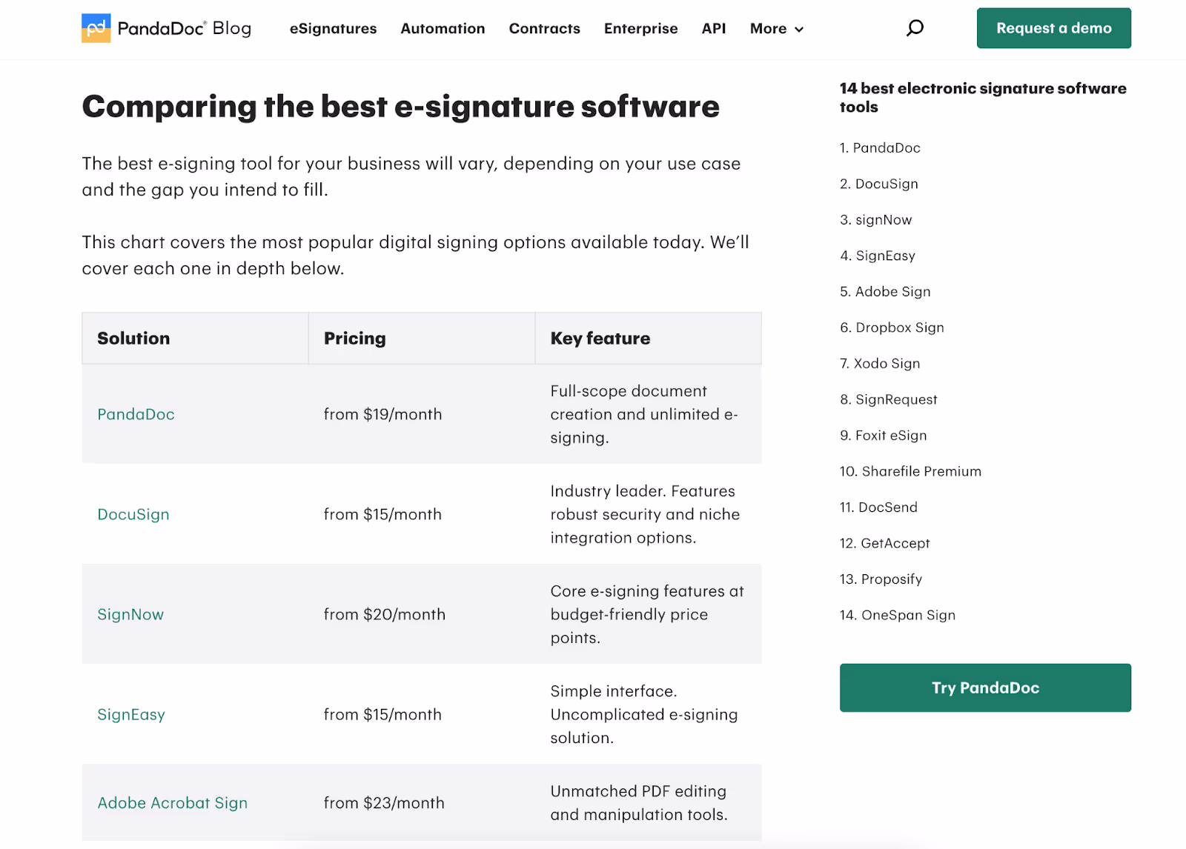Jump to 7. Xodo Sign in sidebar
Image resolution: width=1186 pixels, height=849 pixels.
click(880, 363)
